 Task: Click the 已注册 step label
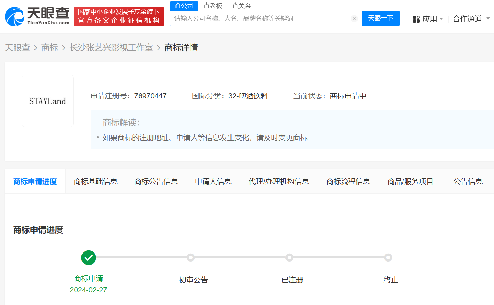tap(292, 280)
